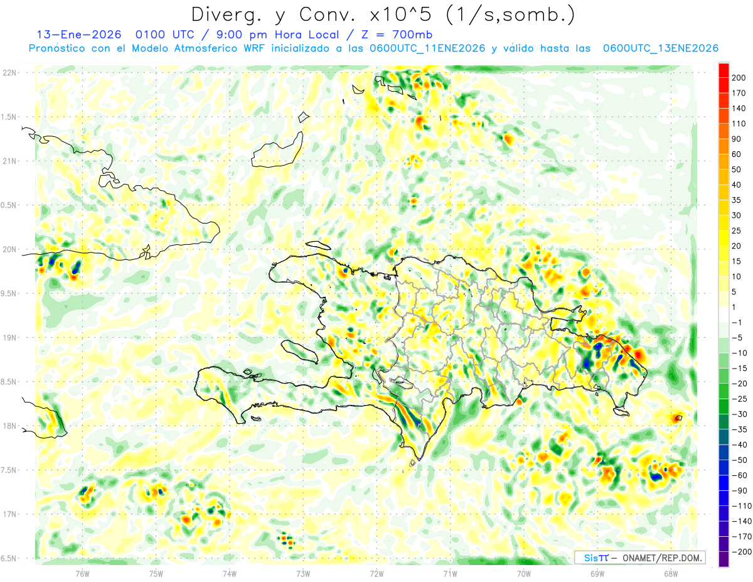Click the '-40' color scale value
Image resolution: width=753 pixels, height=582 pixels.
tap(739, 445)
